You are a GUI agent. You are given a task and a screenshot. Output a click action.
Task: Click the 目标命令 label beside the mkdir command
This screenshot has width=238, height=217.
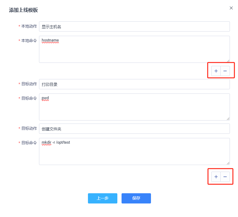[x=29, y=143]
